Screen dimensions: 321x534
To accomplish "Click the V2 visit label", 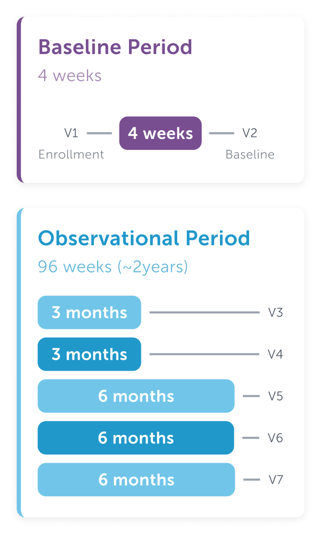I will [x=250, y=133].
